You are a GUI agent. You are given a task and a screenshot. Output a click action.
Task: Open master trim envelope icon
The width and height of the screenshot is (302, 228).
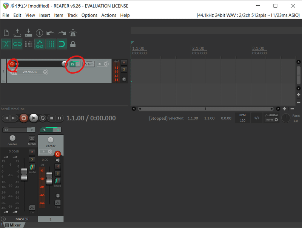point(32,207)
